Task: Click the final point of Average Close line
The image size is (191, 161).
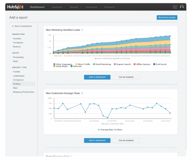Action: pyautogui.click(x=170, y=113)
